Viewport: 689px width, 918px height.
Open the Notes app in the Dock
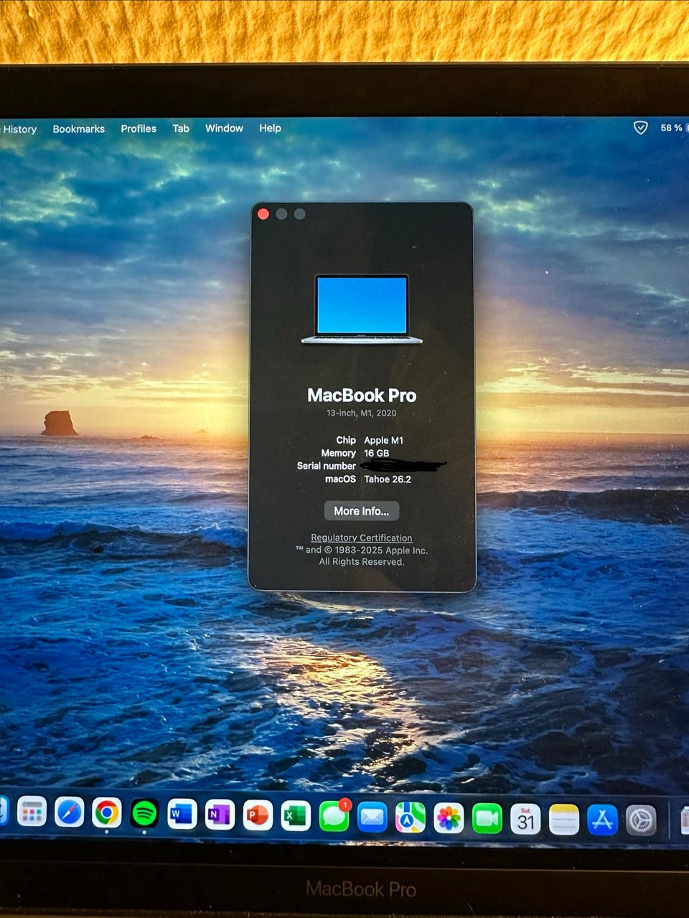click(x=564, y=820)
